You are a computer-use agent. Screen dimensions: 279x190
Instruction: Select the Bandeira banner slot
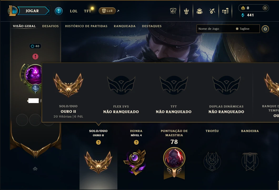pos(250,161)
